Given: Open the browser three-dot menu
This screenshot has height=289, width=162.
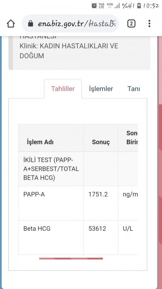Looking at the screenshot, I should 149,24.
